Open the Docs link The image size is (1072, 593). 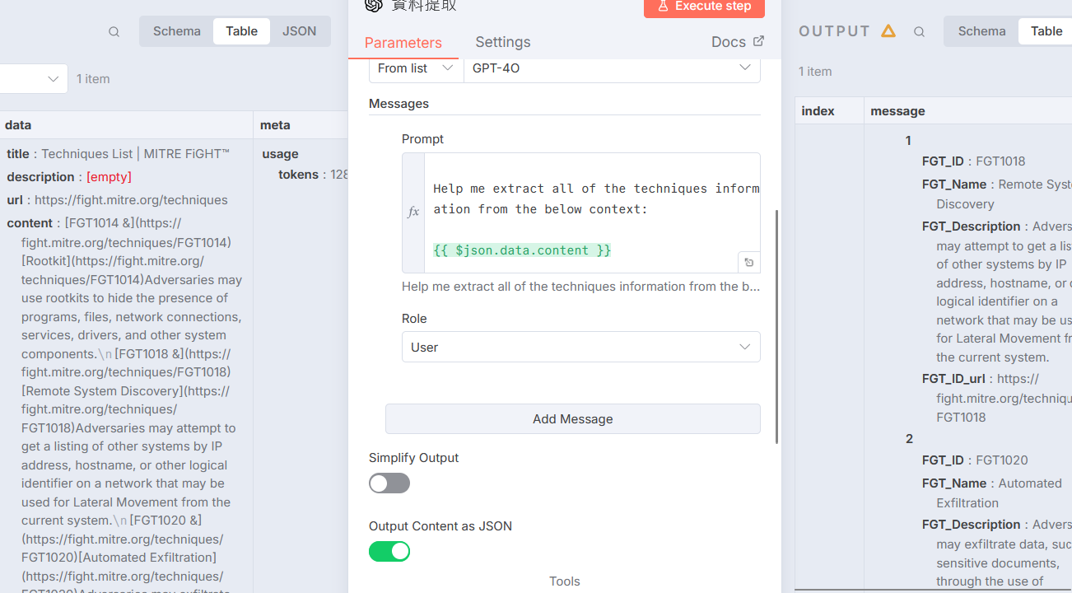737,42
